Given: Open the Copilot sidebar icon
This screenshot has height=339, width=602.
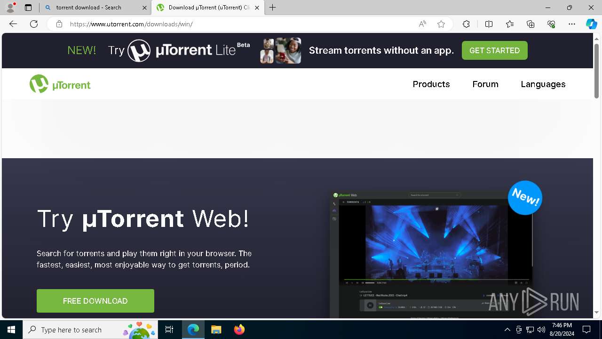Looking at the screenshot, I should [591, 24].
